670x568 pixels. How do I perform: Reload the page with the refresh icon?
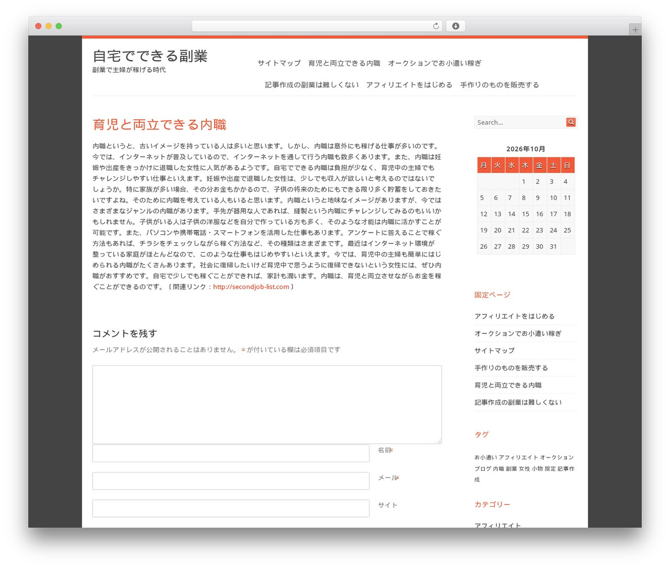click(436, 26)
